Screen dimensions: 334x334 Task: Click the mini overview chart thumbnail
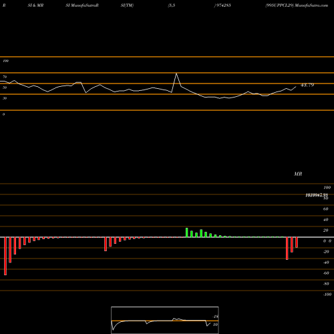point(165,320)
